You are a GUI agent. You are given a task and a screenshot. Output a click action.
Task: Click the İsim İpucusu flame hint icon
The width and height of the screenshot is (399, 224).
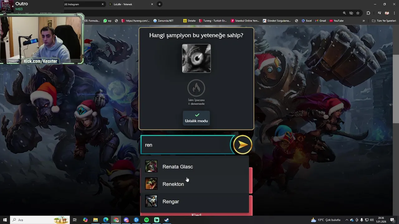(x=196, y=88)
